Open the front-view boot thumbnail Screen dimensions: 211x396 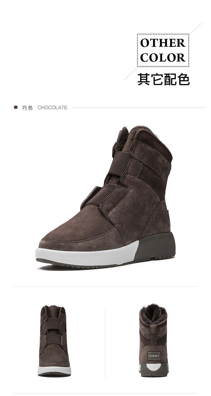point(54,341)
